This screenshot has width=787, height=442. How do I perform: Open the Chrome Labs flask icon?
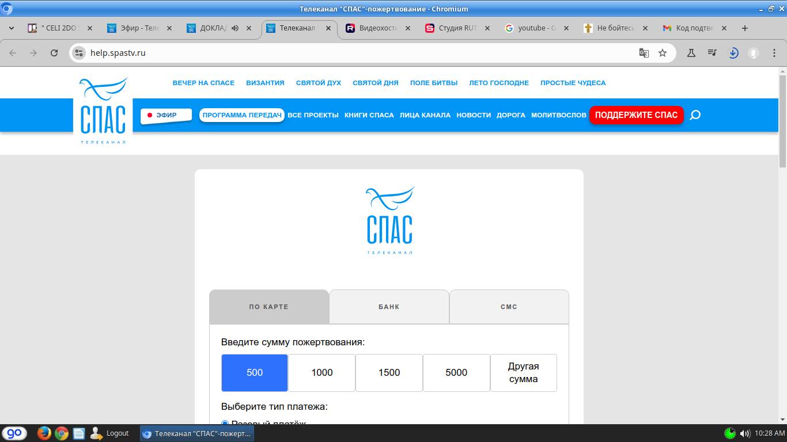coord(691,53)
